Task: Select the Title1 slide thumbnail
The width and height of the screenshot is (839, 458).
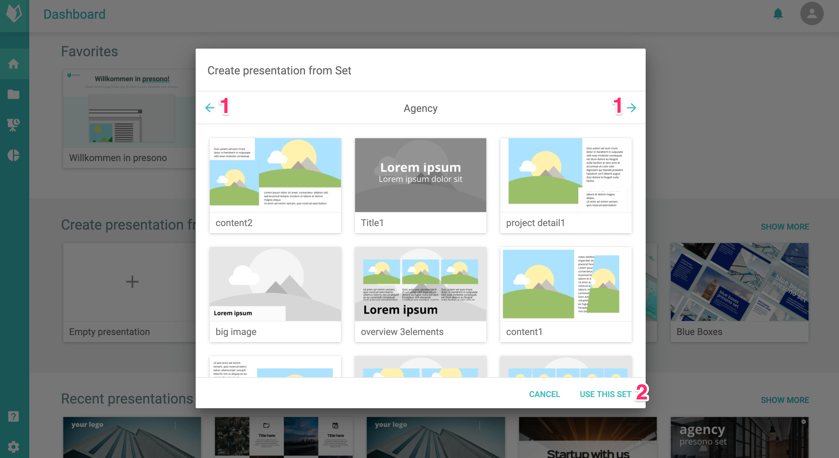Action: coord(420,186)
